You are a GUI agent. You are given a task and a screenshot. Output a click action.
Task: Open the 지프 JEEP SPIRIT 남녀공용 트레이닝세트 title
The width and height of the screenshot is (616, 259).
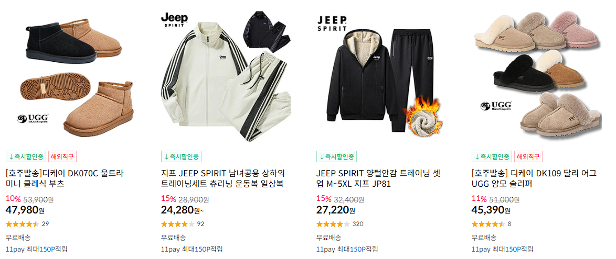tap(223, 178)
